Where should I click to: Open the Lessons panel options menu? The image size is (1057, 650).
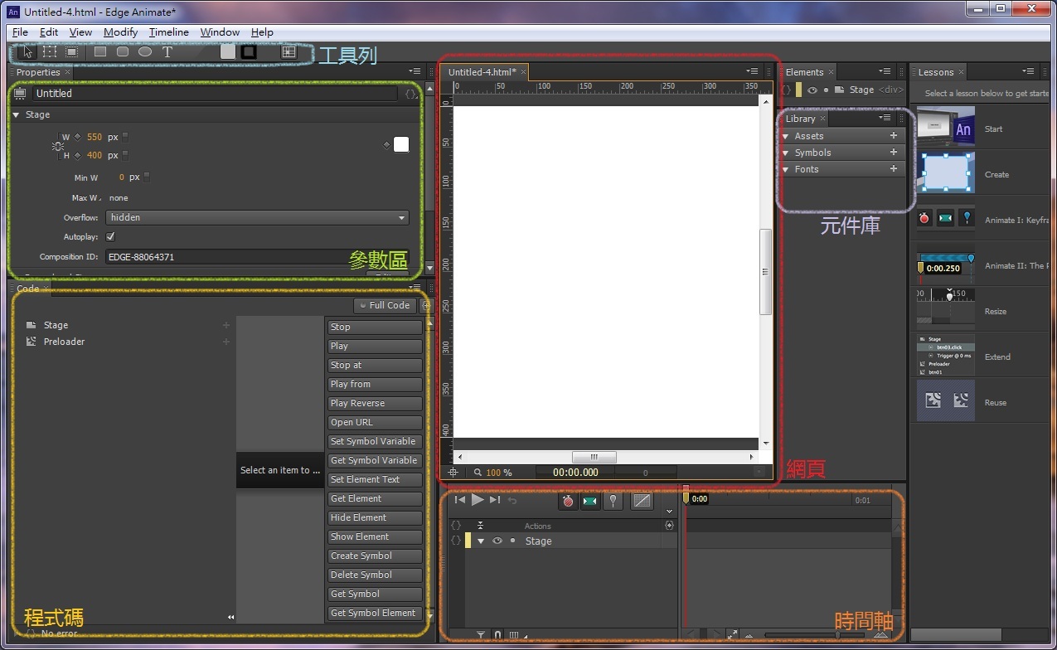point(1028,71)
